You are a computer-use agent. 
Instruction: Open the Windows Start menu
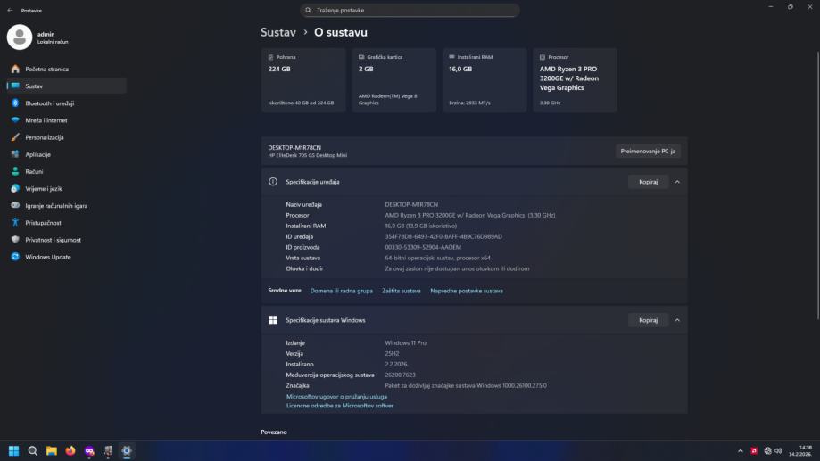click(x=13, y=451)
